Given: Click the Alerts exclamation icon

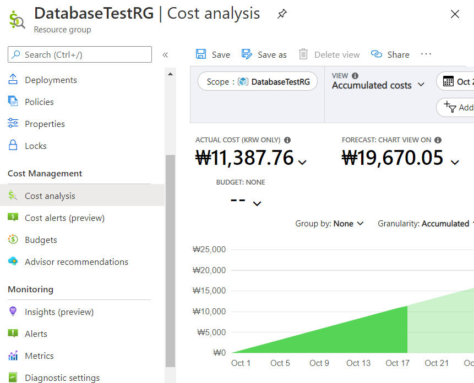Looking at the screenshot, I should tap(13, 333).
